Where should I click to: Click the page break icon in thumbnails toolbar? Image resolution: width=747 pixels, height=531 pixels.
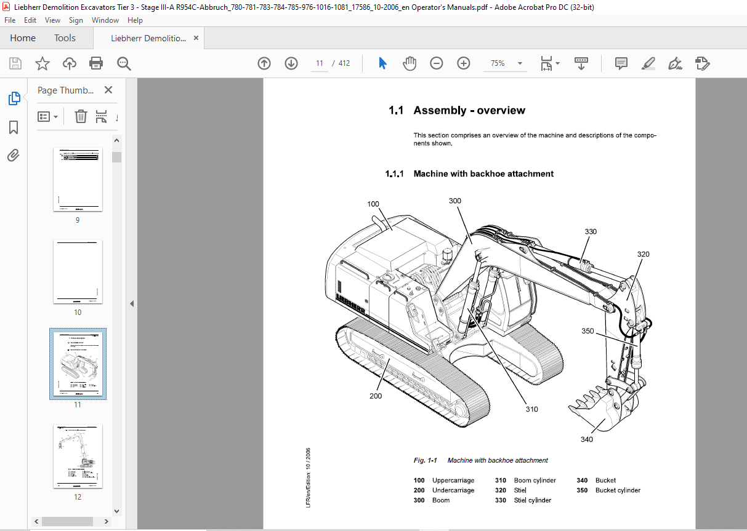(x=102, y=116)
